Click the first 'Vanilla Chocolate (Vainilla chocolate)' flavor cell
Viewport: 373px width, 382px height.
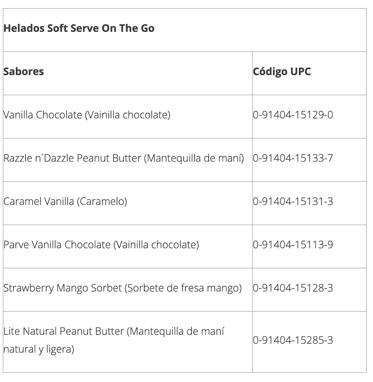tap(87, 115)
